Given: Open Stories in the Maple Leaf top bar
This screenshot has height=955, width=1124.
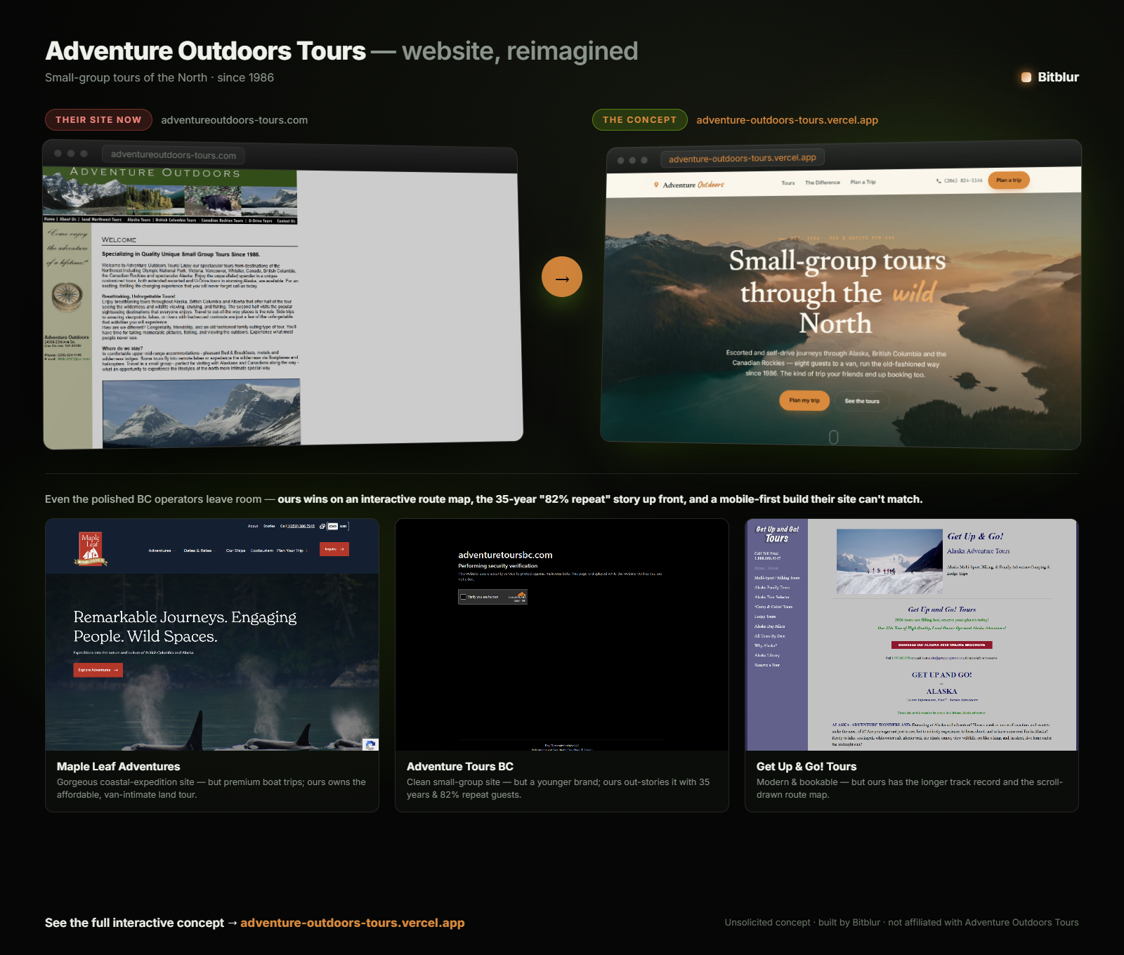Looking at the screenshot, I should point(269,526).
